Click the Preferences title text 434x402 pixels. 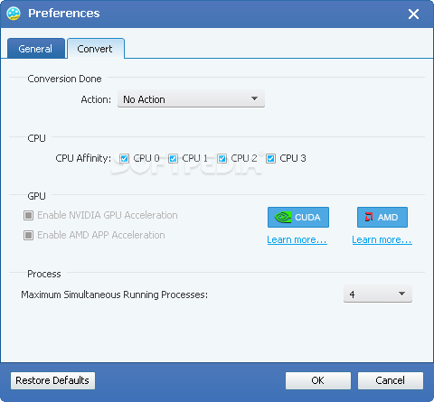click(x=64, y=14)
